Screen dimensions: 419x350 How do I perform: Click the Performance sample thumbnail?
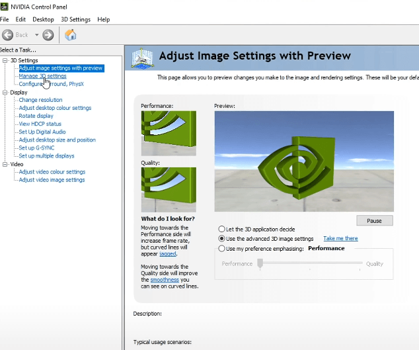tap(169, 133)
